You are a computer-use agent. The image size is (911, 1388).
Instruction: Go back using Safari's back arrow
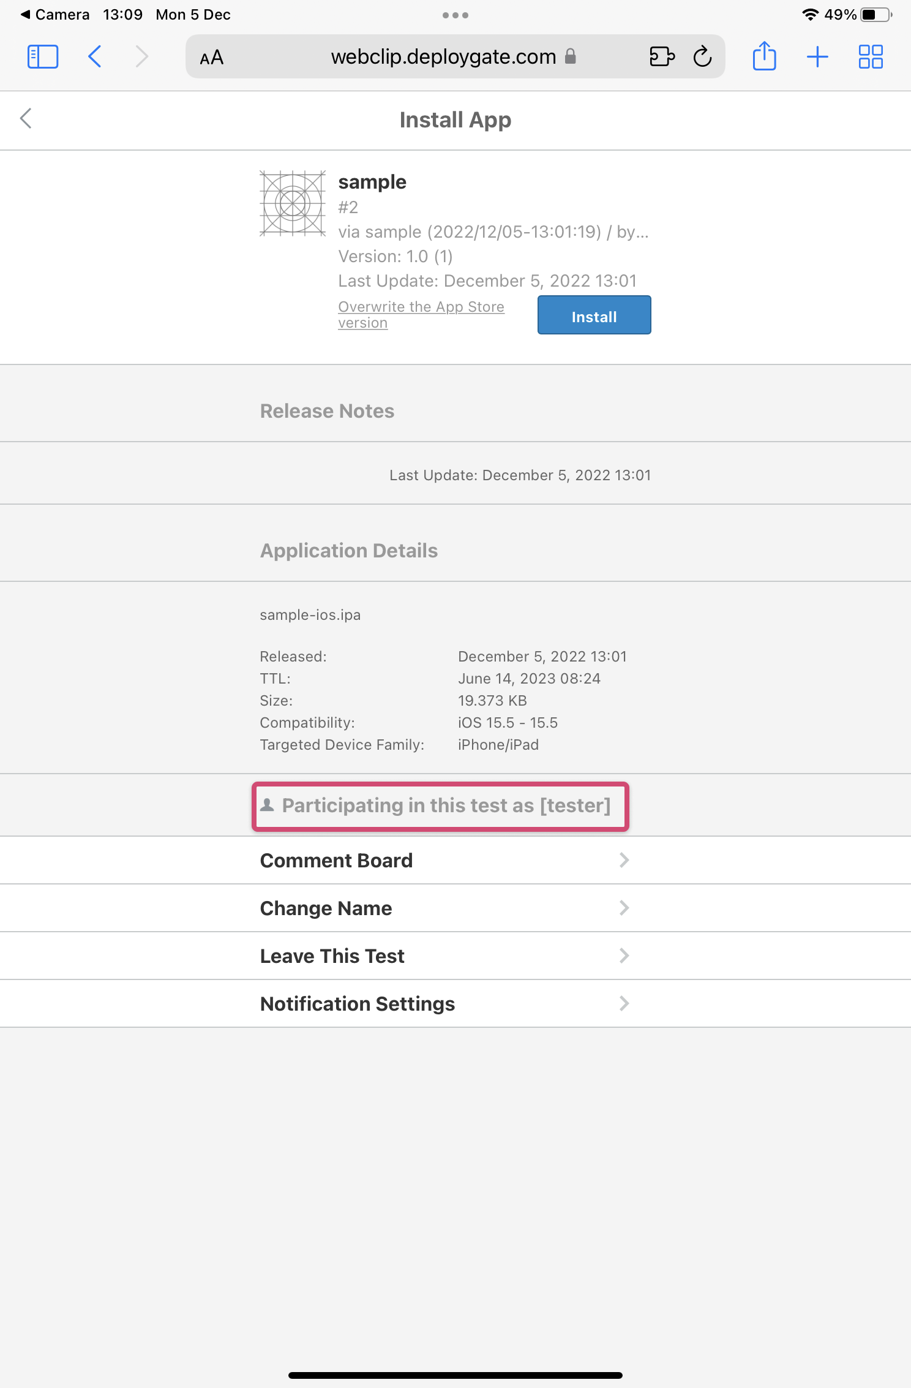(94, 56)
